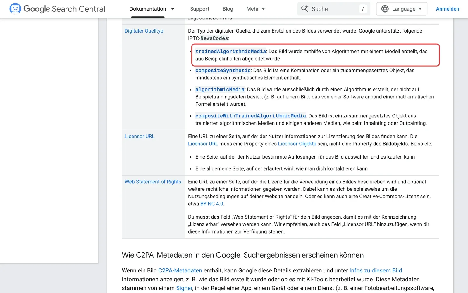
Task: Expand the Dokumentation dropdown arrow
Action: click(173, 9)
